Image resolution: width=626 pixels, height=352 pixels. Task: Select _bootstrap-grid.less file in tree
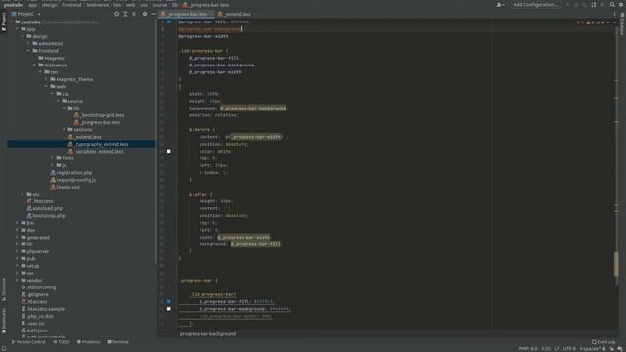point(100,115)
